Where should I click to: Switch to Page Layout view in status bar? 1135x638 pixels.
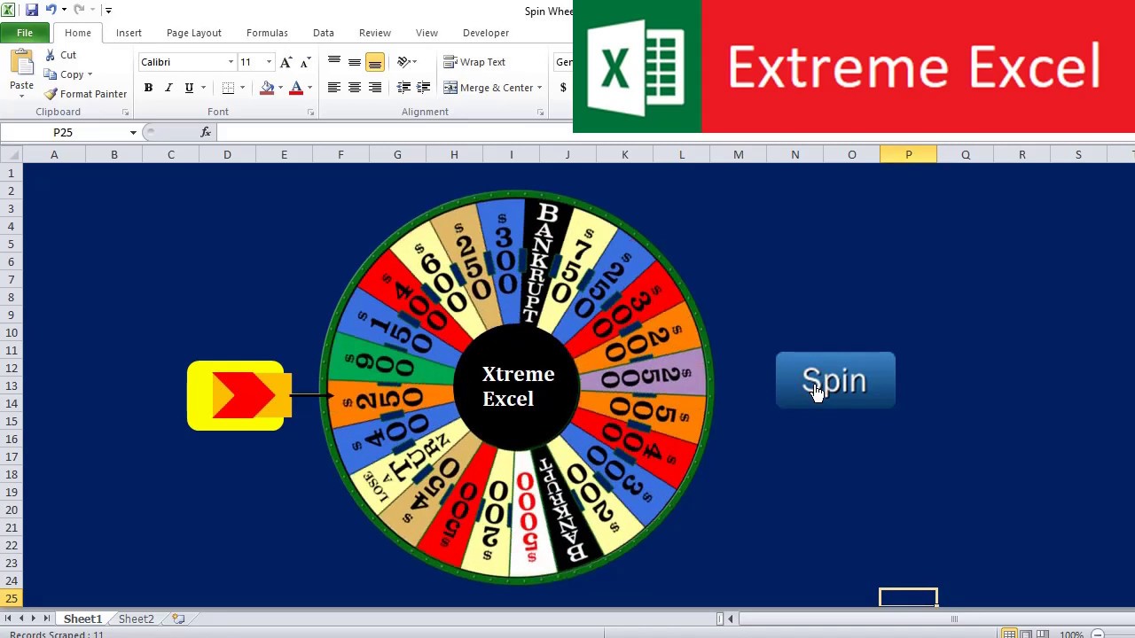point(1026,634)
